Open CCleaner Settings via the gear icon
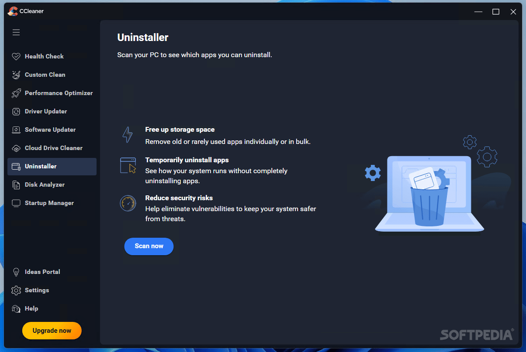The image size is (526, 352). pos(16,290)
